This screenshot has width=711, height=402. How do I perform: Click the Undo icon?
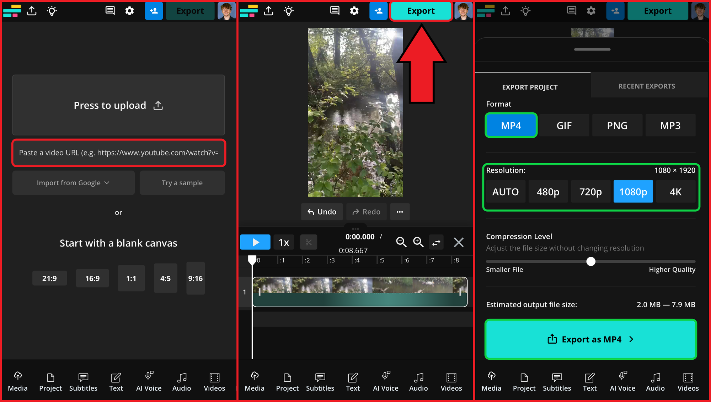tap(321, 212)
